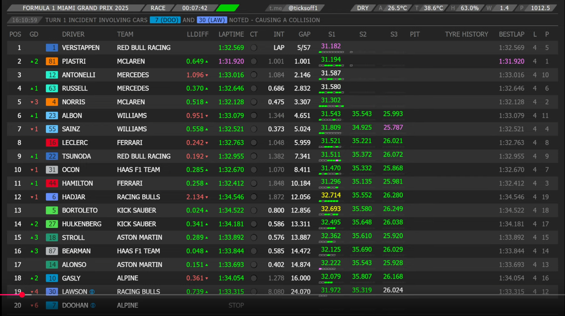Click the t.me link label
Viewport: 565px width, 316px height.
click(276, 8)
